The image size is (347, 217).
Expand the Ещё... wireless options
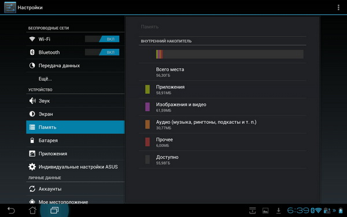pyautogui.click(x=75, y=79)
